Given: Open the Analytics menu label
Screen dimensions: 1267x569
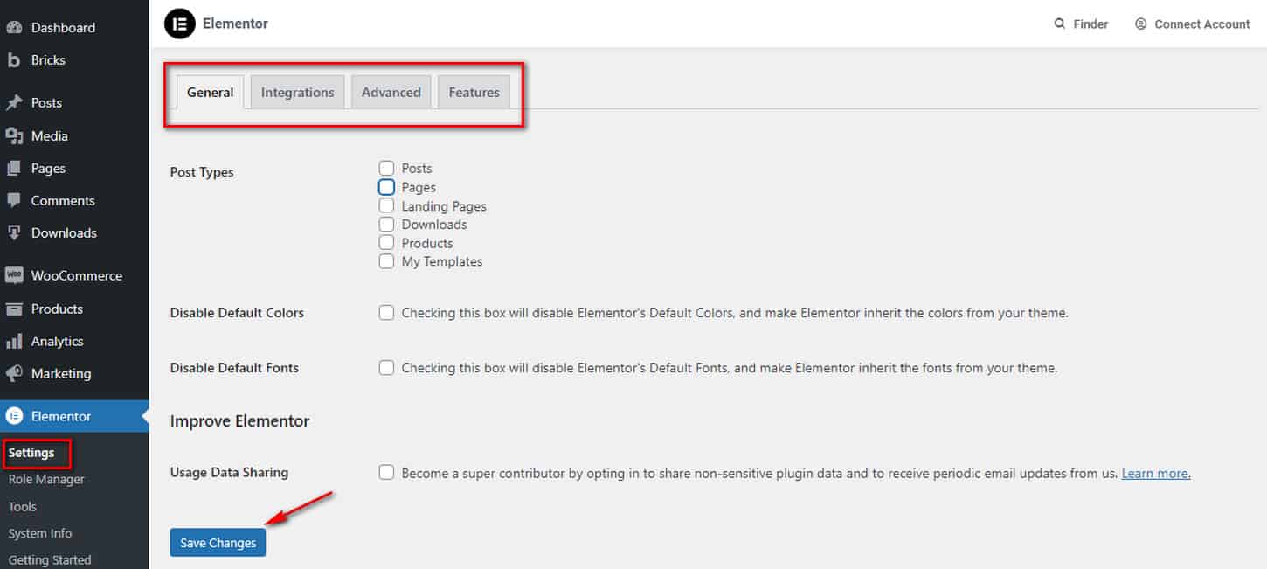Looking at the screenshot, I should click(58, 341).
